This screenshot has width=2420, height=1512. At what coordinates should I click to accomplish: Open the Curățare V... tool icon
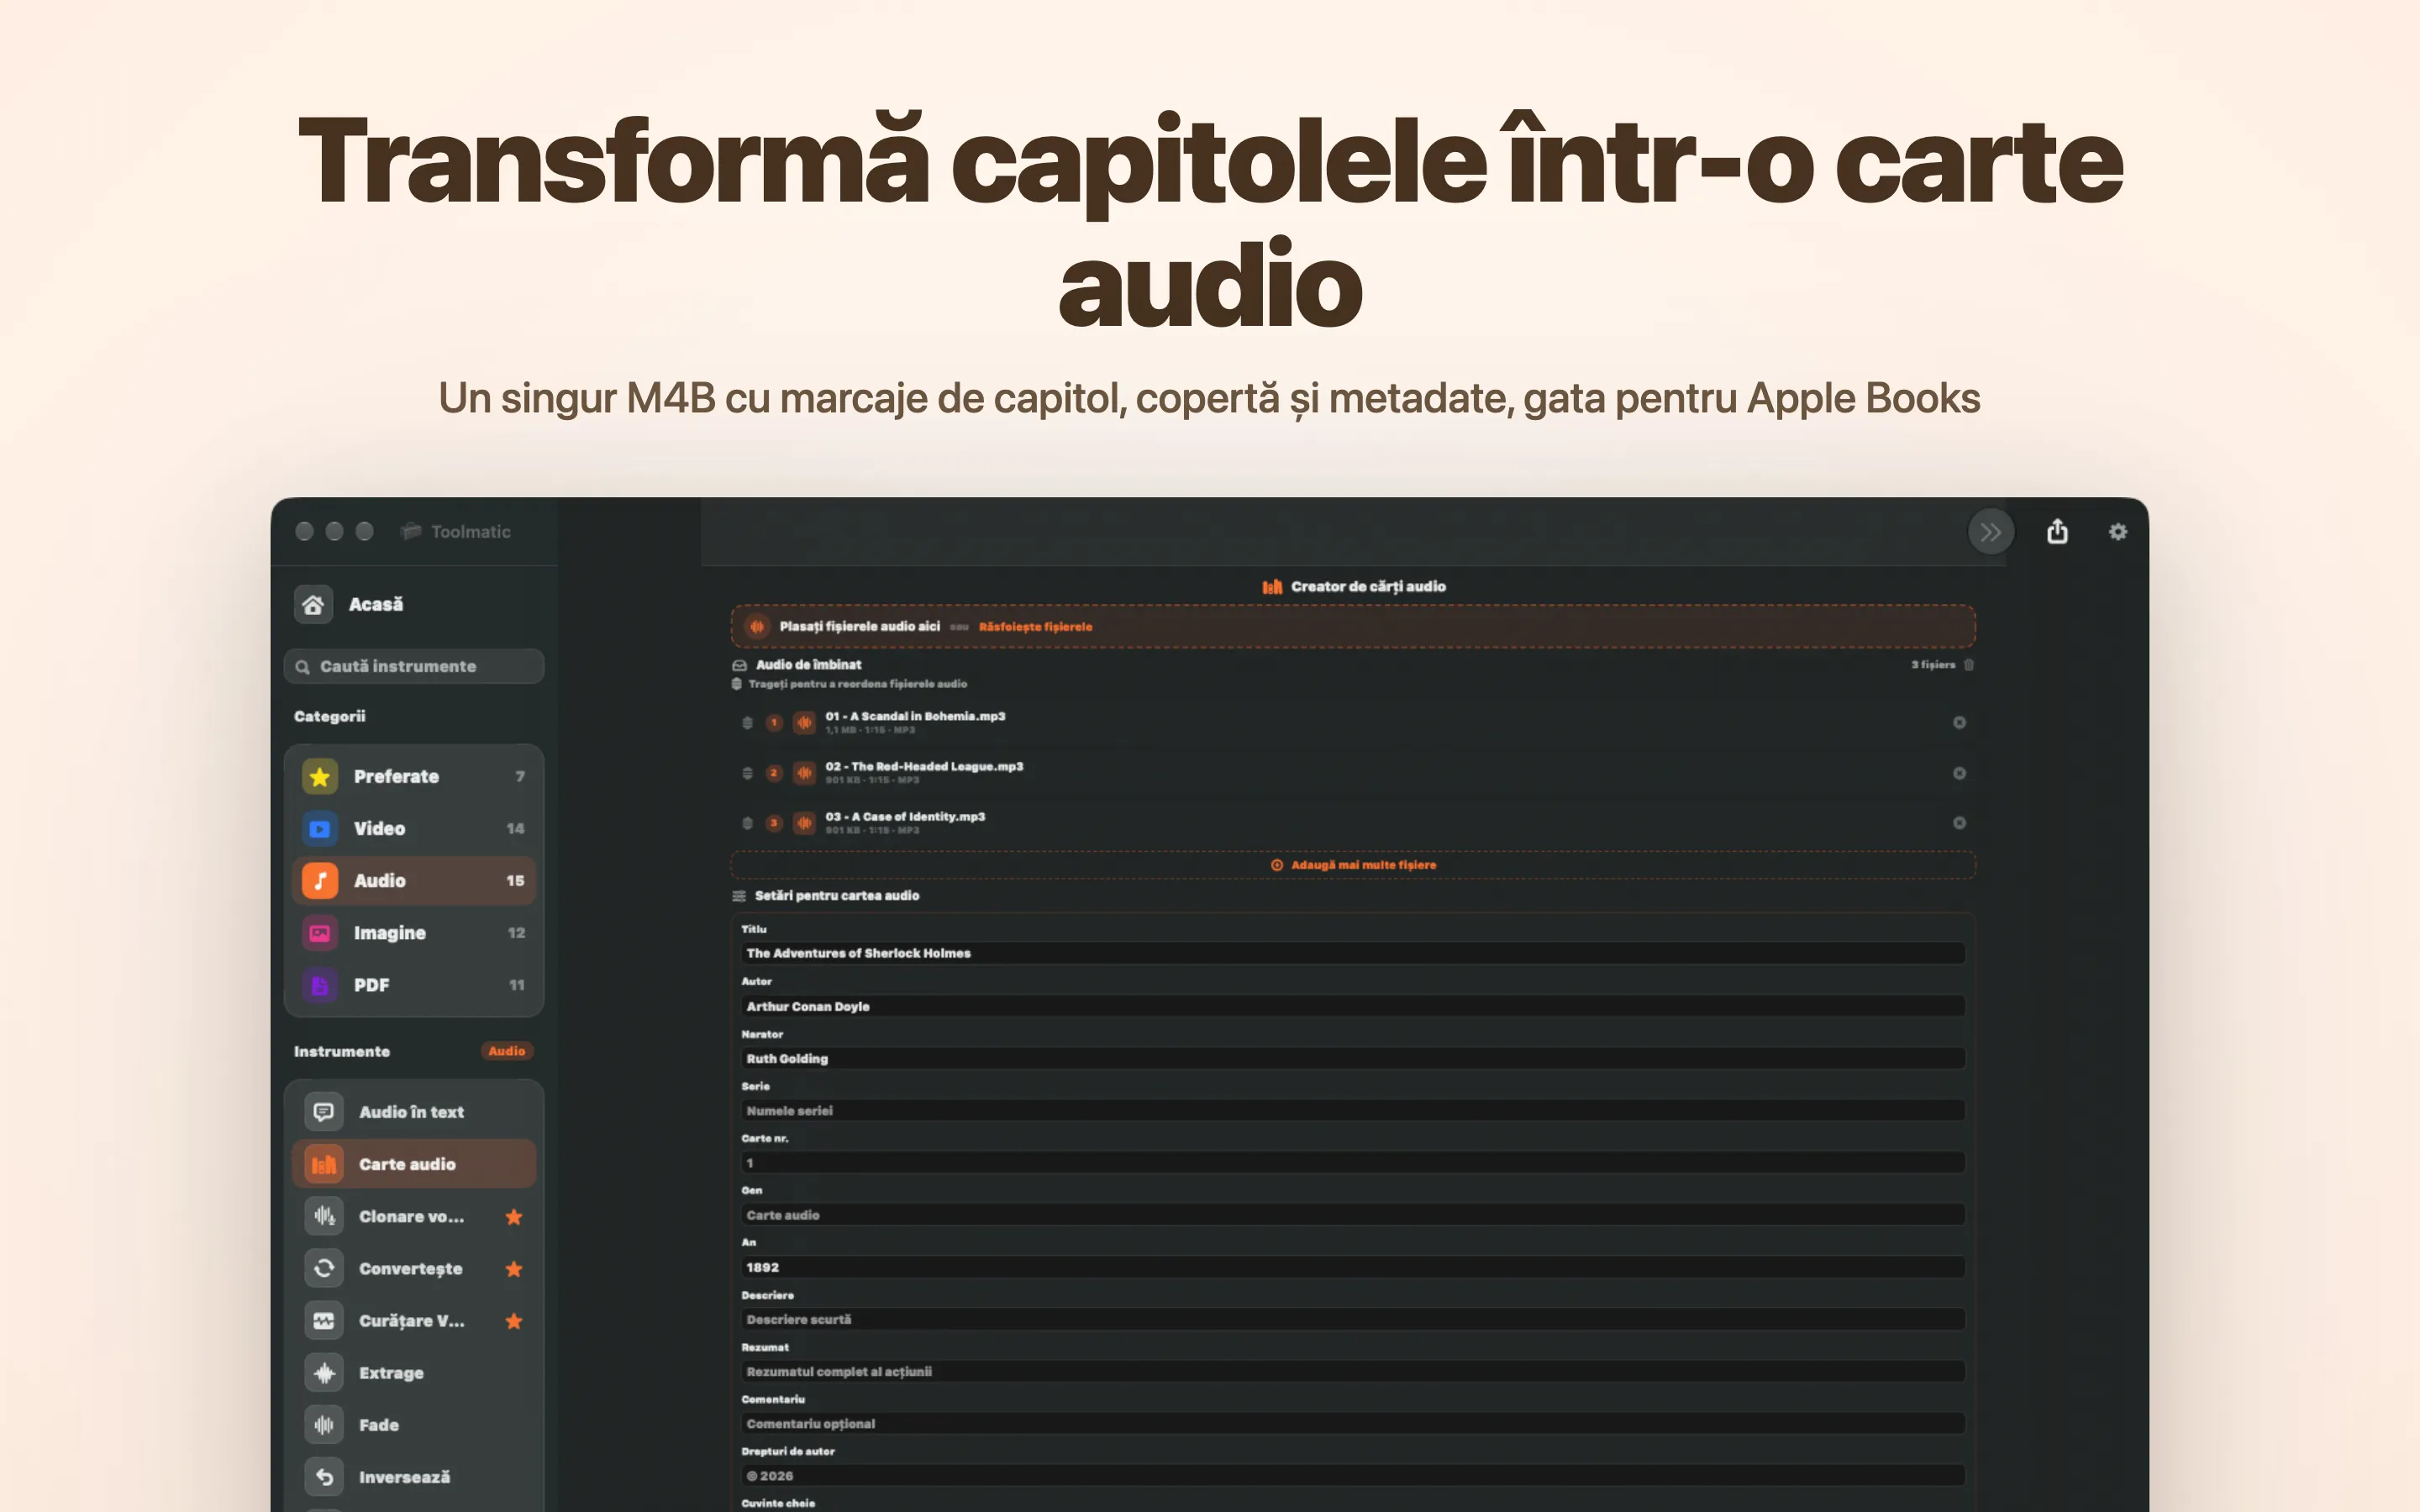pyautogui.click(x=324, y=1320)
